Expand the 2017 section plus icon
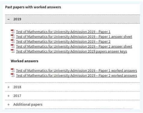 pyautogui.click(x=9, y=96)
